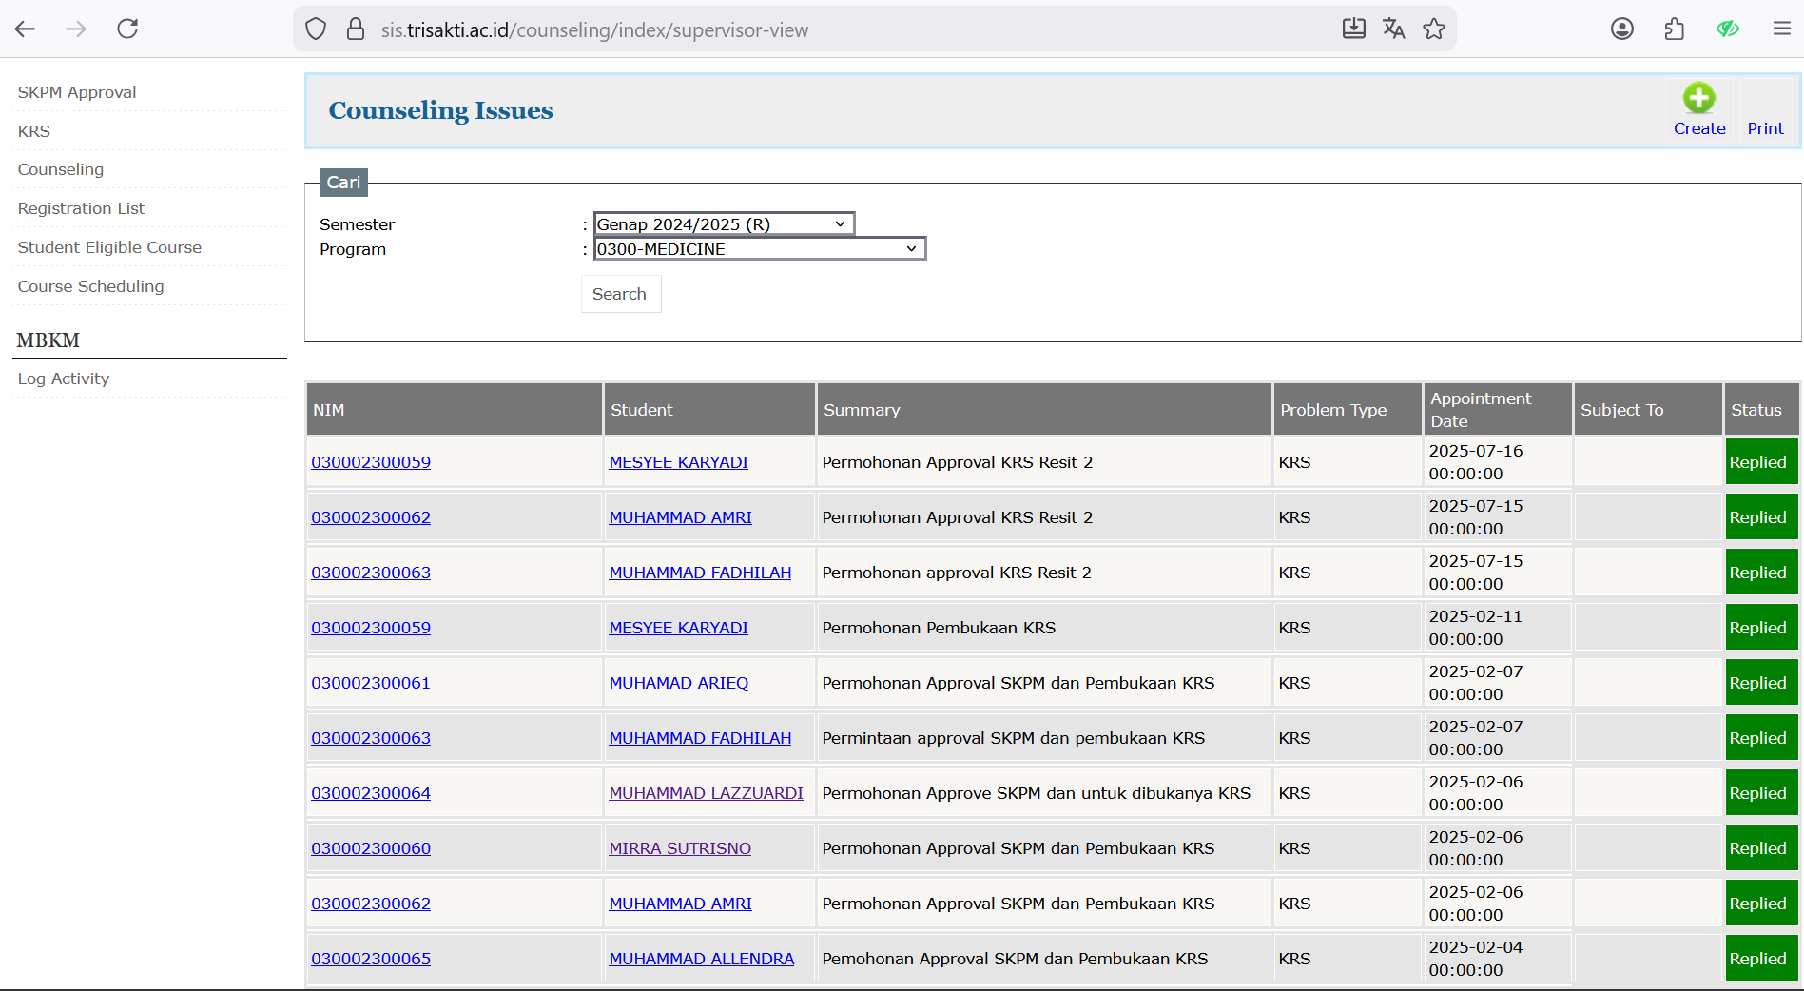
Task: Open NIM link 030002300065
Action: coord(371,959)
